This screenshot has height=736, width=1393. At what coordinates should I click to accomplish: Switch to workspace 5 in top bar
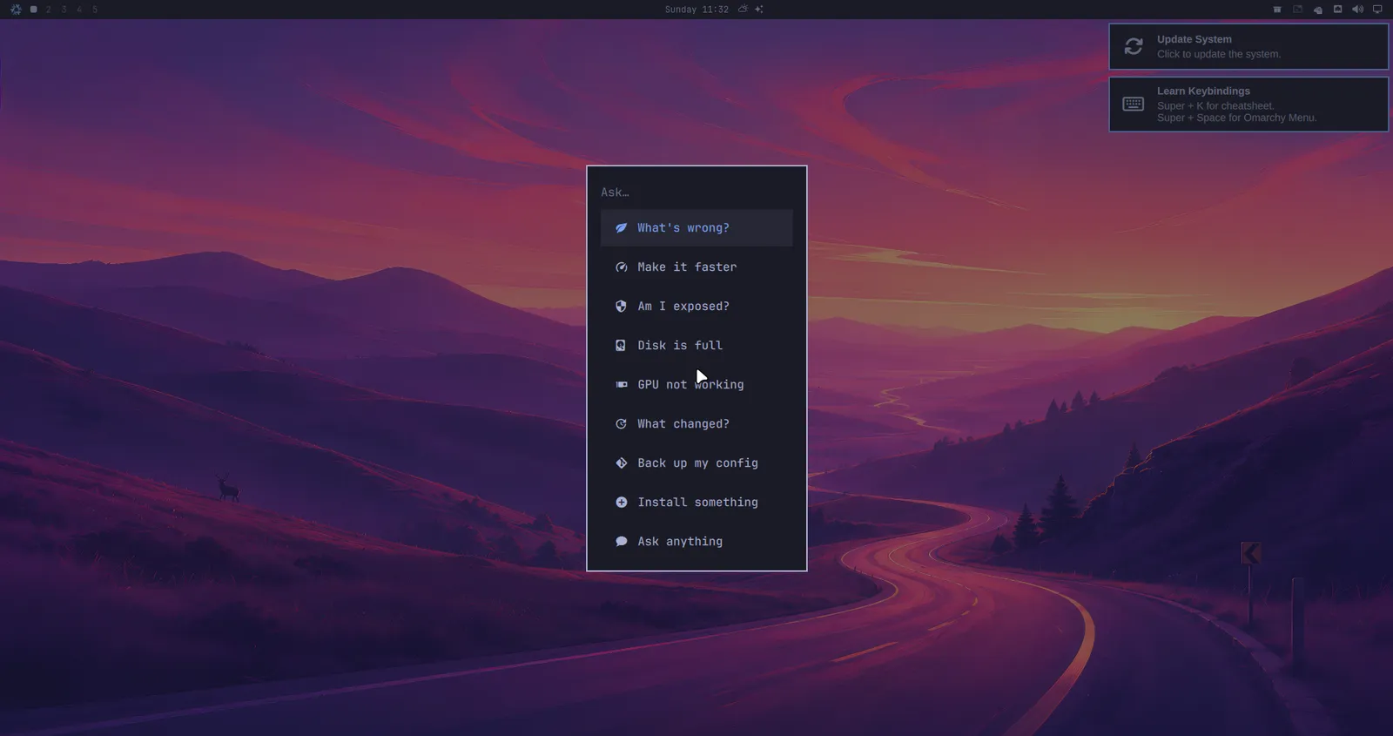pos(95,10)
